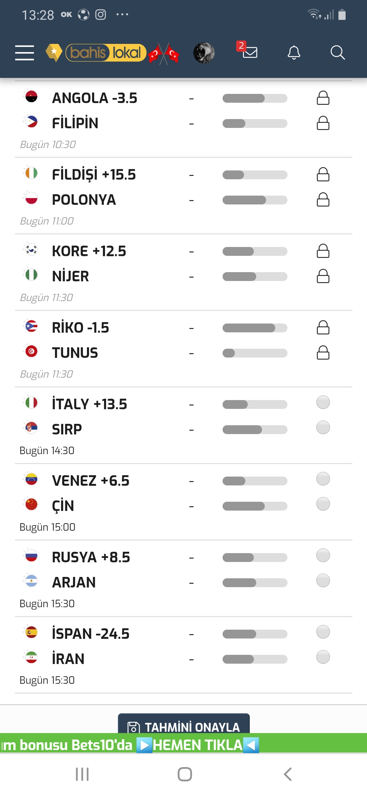Tap the VENEZ +6.5 percentage bar
367x796 pixels.
point(255,481)
